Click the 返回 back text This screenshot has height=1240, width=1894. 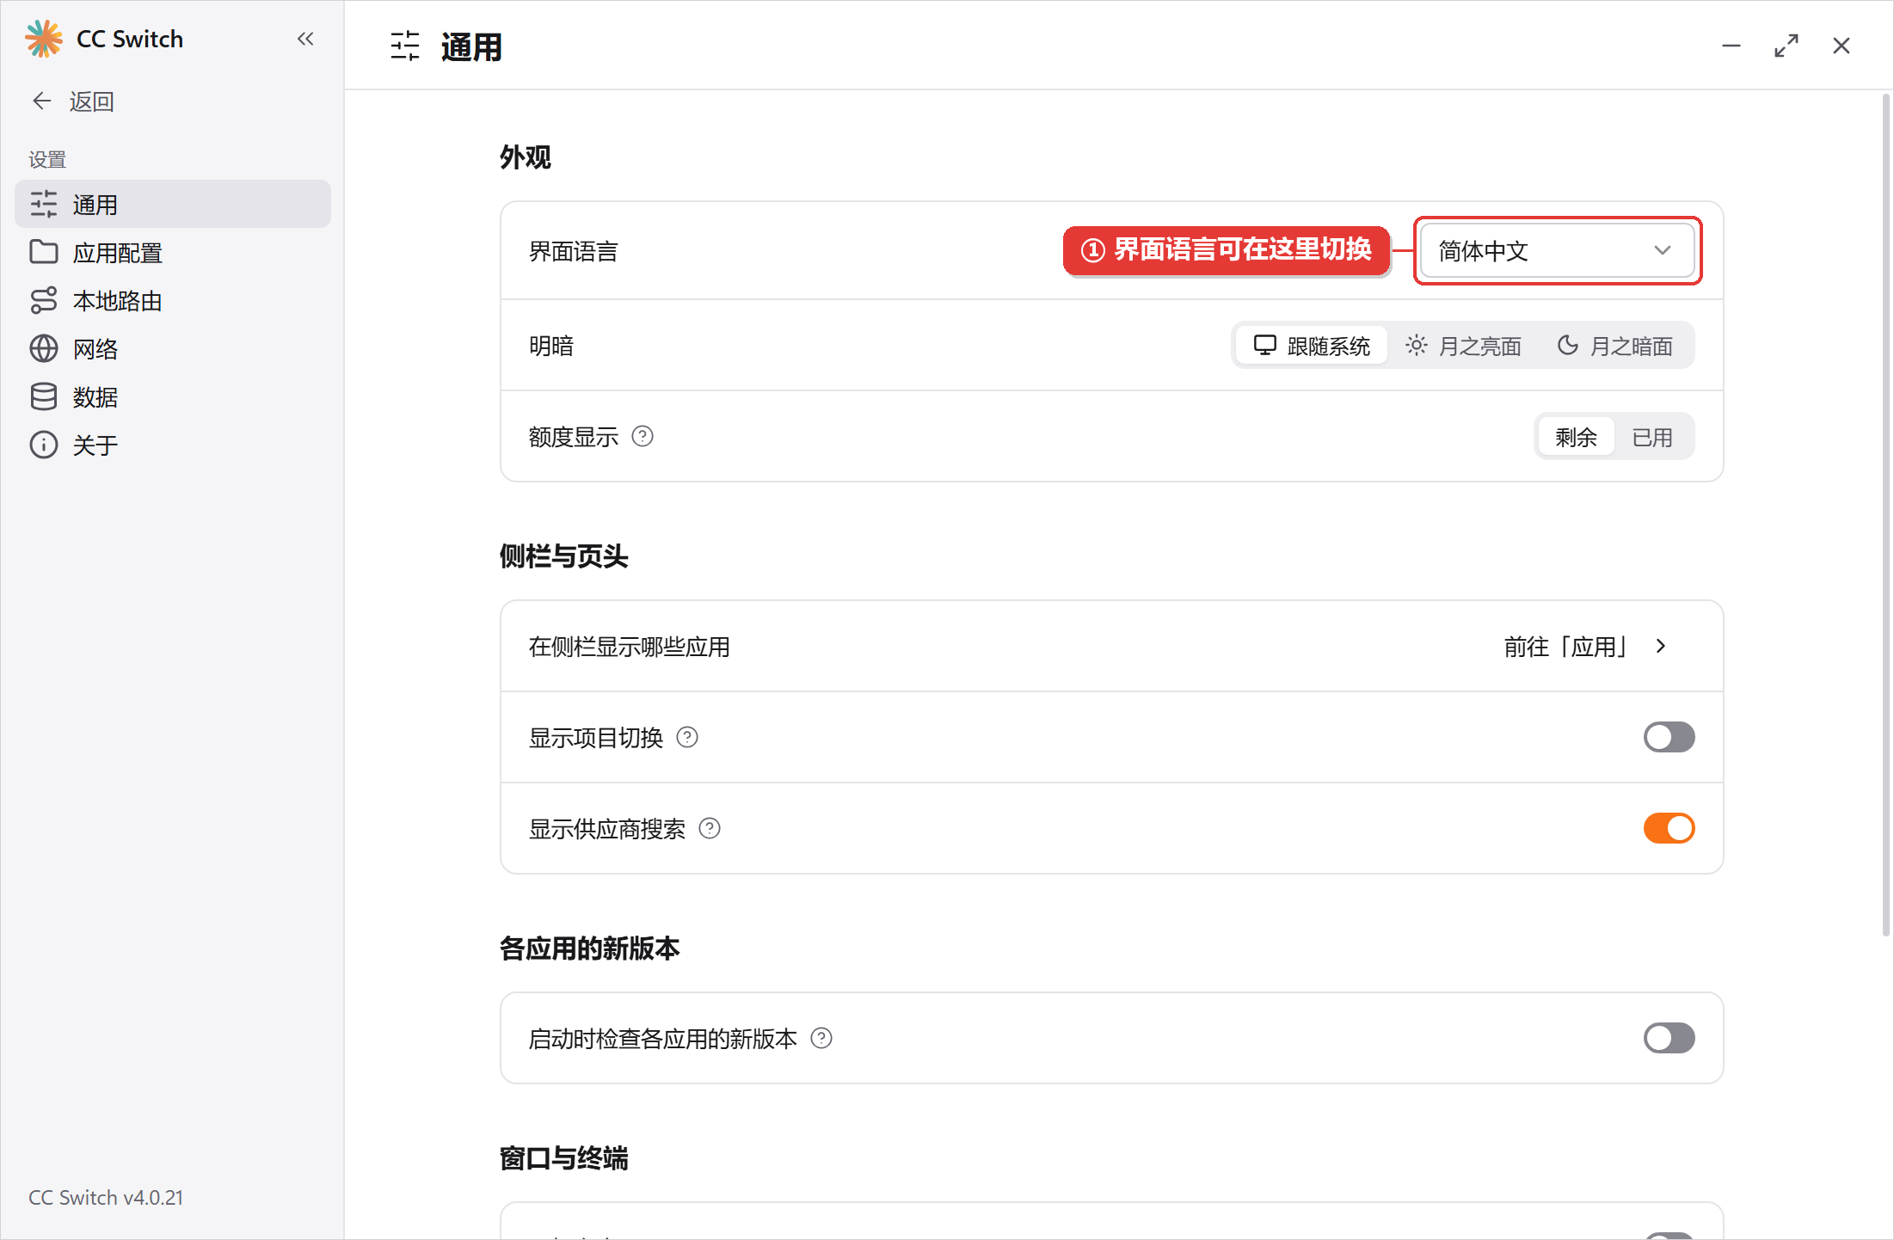(x=92, y=101)
